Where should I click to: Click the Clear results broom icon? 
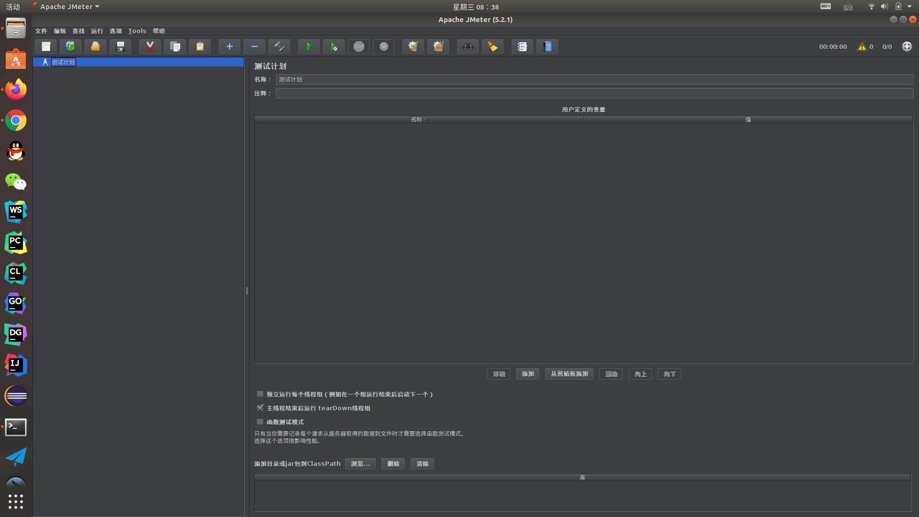[x=413, y=46]
